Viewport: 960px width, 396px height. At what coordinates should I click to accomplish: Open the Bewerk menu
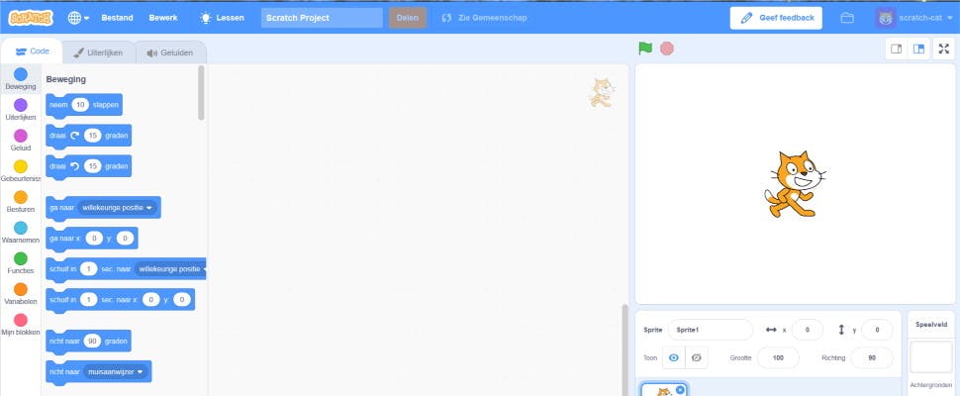(x=163, y=18)
